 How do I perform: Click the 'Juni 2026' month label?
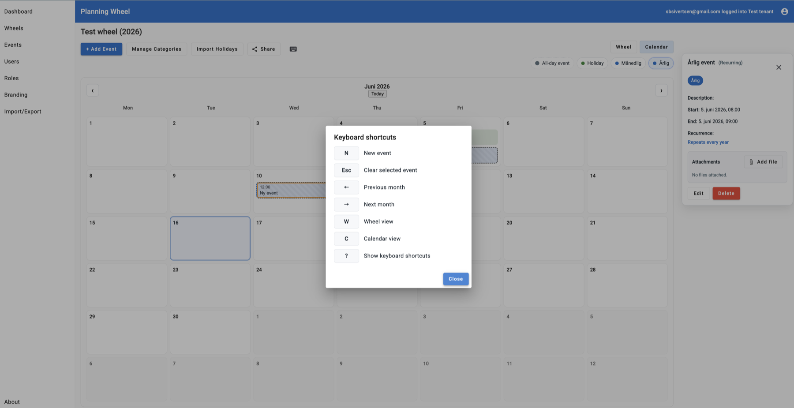[377, 86]
